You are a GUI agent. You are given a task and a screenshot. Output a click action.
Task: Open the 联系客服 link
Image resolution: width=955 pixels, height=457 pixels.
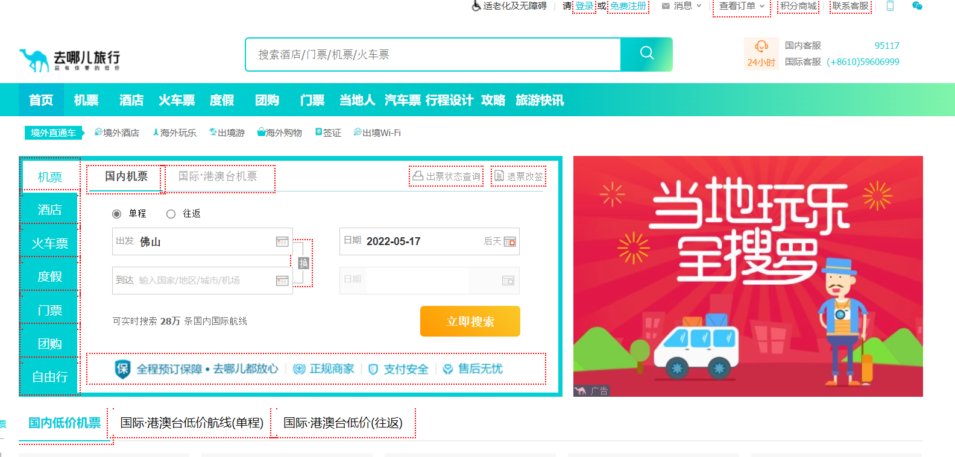click(x=851, y=6)
